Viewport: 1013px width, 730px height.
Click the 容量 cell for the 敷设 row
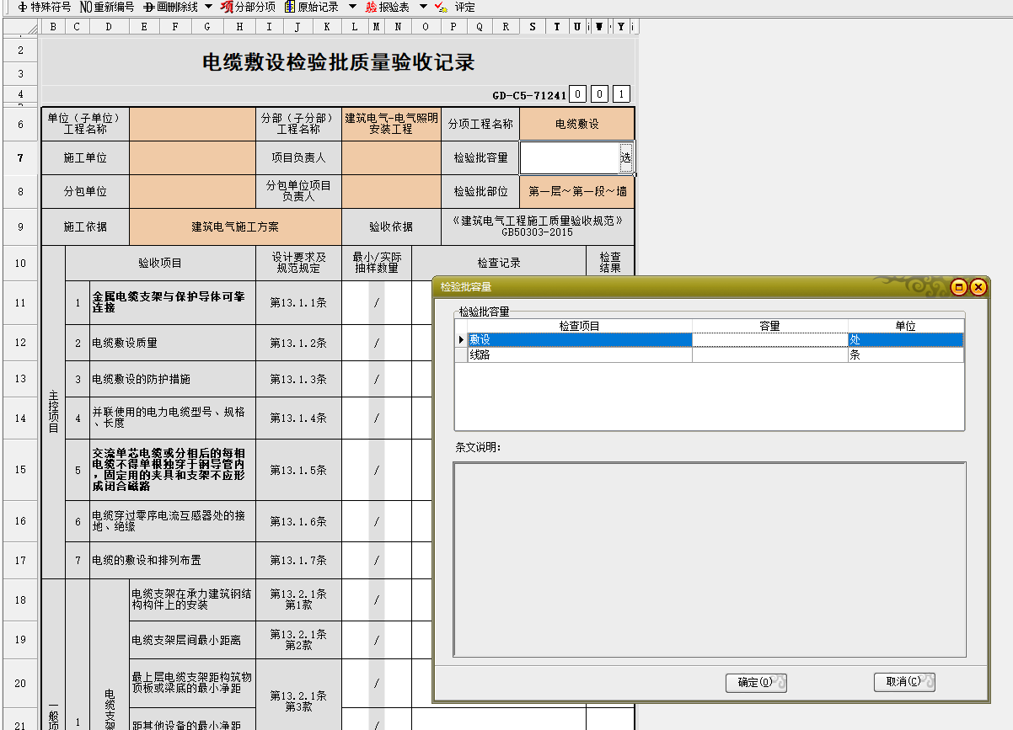pyautogui.click(x=769, y=340)
